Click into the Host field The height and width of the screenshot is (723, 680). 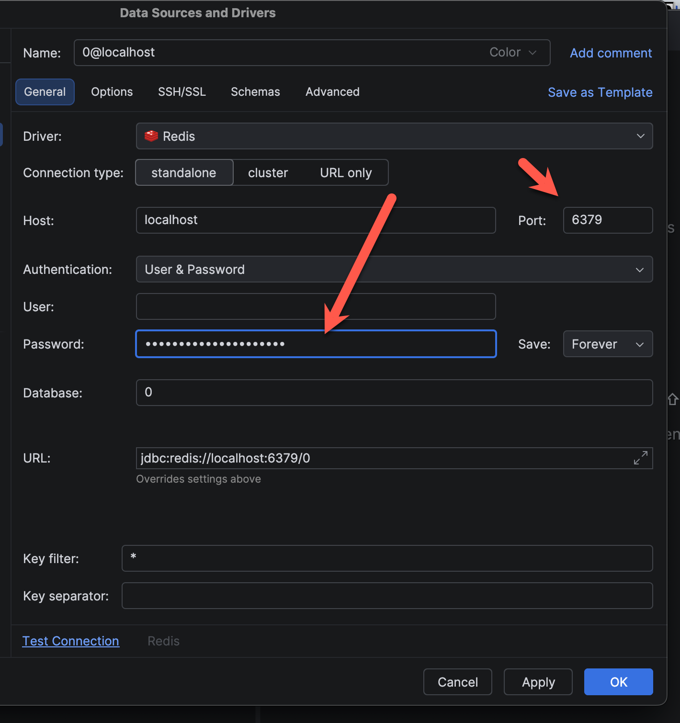pyautogui.click(x=316, y=220)
